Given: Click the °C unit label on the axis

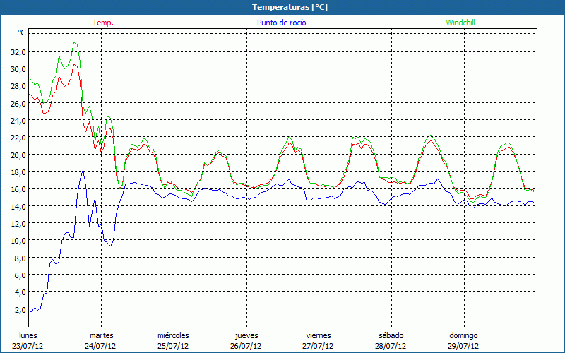Looking at the screenshot, I should 22,33.
